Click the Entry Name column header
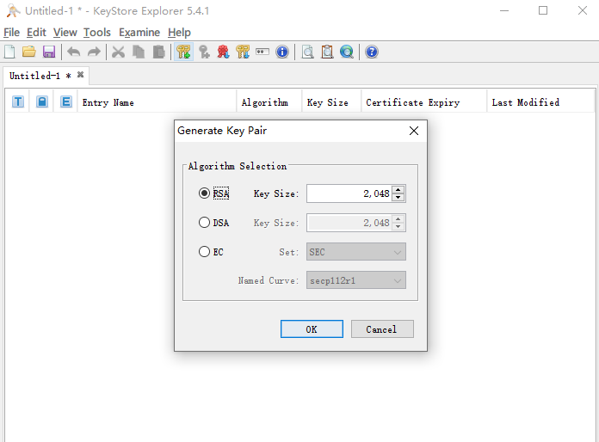 [157, 102]
